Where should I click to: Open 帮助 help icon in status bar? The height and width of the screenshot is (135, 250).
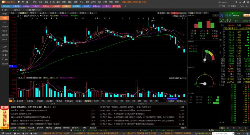[x=15, y=134]
